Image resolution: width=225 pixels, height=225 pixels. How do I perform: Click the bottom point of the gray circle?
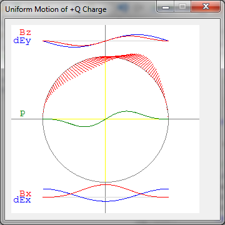pos(106,182)
